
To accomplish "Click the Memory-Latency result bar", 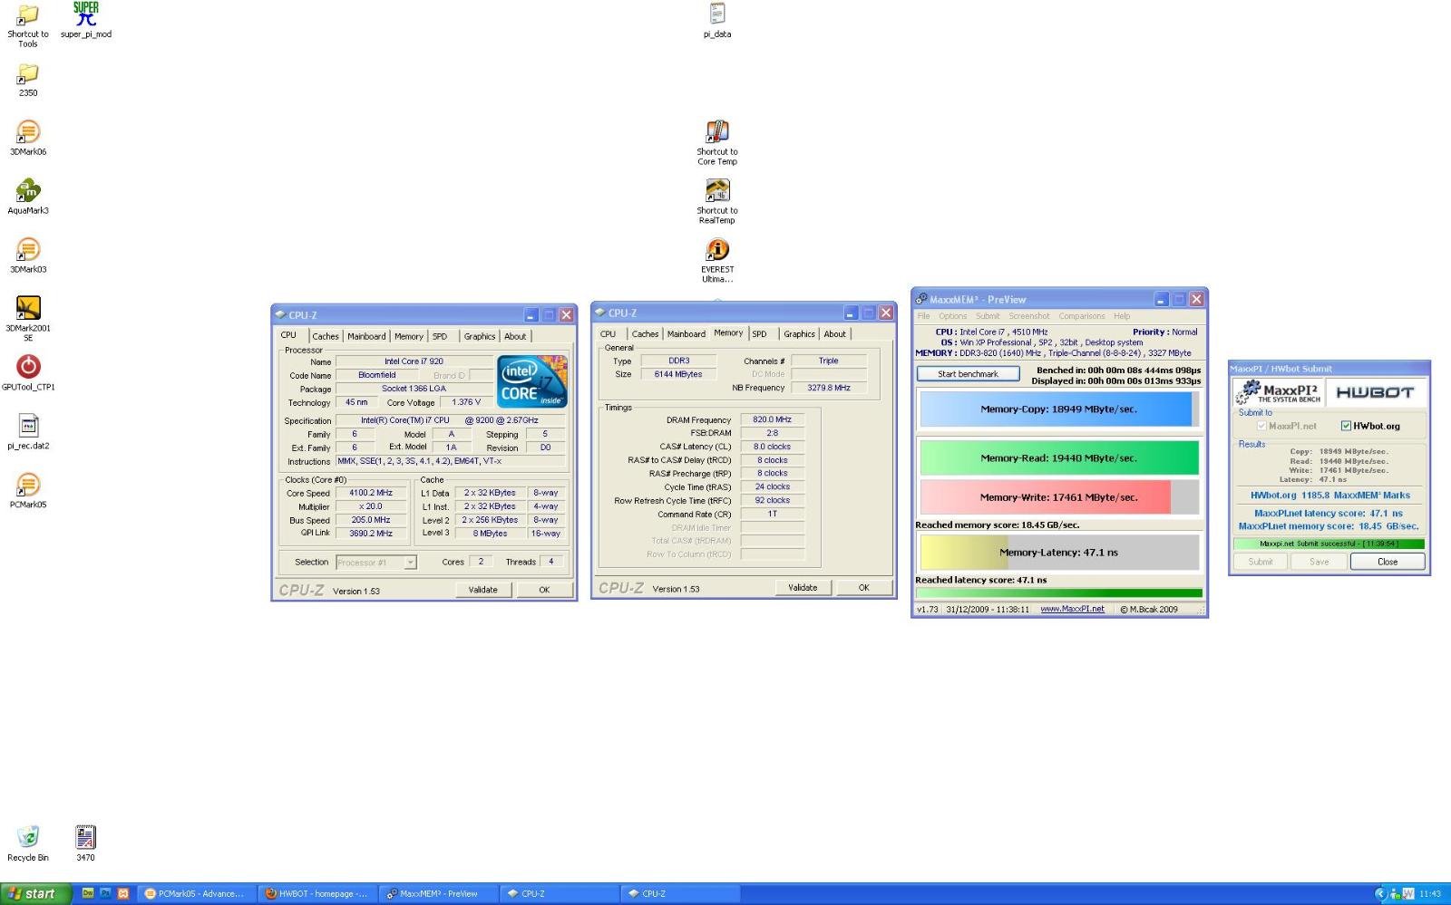I will coord(1059,553).
